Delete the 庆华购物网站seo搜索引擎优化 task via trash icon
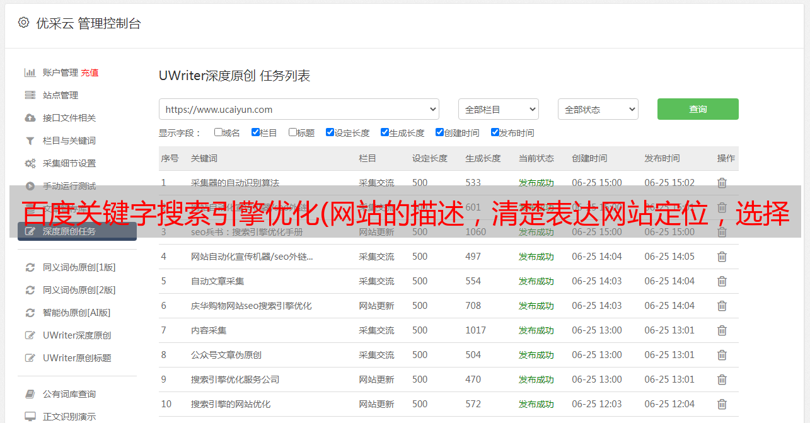 [722, 306]
